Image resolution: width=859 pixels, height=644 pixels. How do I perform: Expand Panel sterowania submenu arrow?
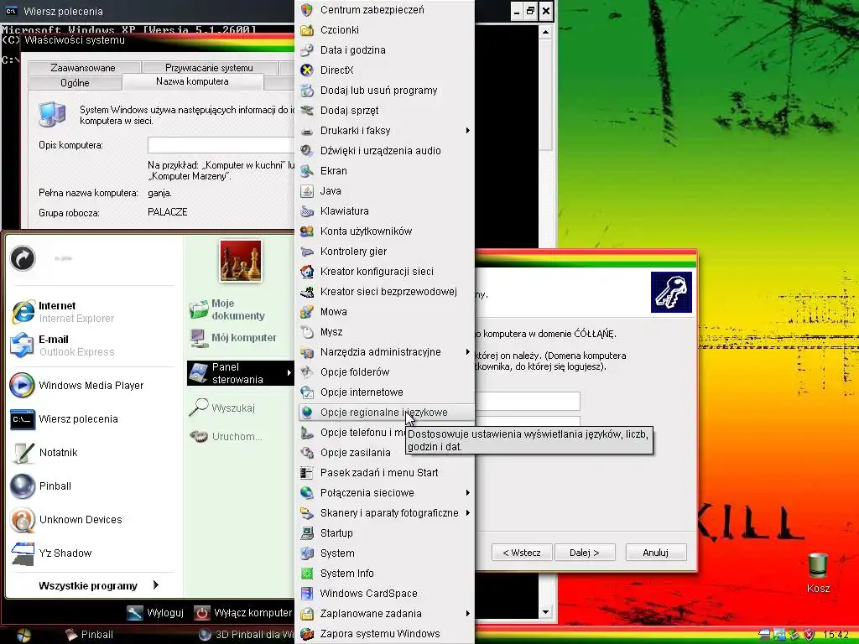[x=289, y=373]
